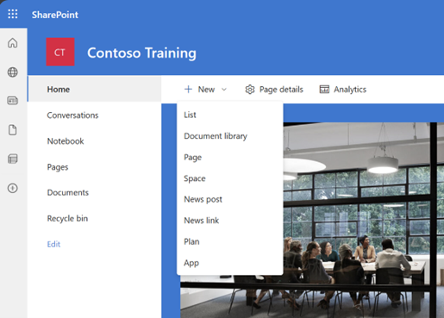Select Page in the New menu

coord(230,158)
